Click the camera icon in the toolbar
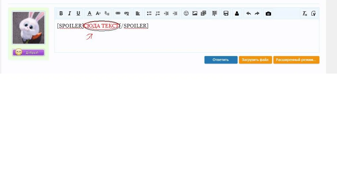The width and height of the screenshot is (337, 174). pyautogui.click(x=268, y=13)
